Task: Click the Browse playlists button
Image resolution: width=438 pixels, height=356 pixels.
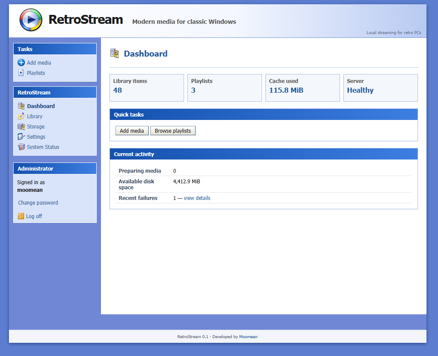Action: point(173,131)
